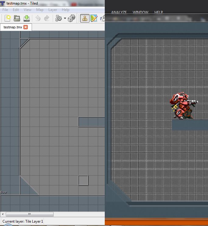
Task: Open the dropdown arrow next to gears icon
Action: pyautogui.click(x=65, y=18)
